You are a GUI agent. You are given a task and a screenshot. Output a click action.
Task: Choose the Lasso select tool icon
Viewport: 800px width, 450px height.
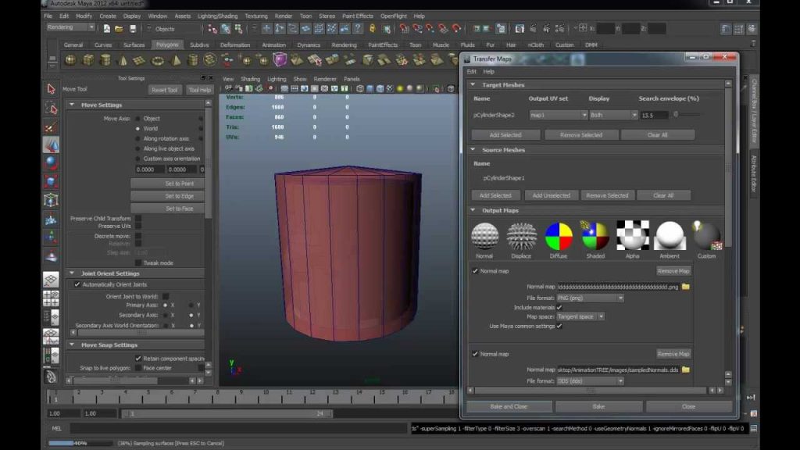[x=51, y=108]
